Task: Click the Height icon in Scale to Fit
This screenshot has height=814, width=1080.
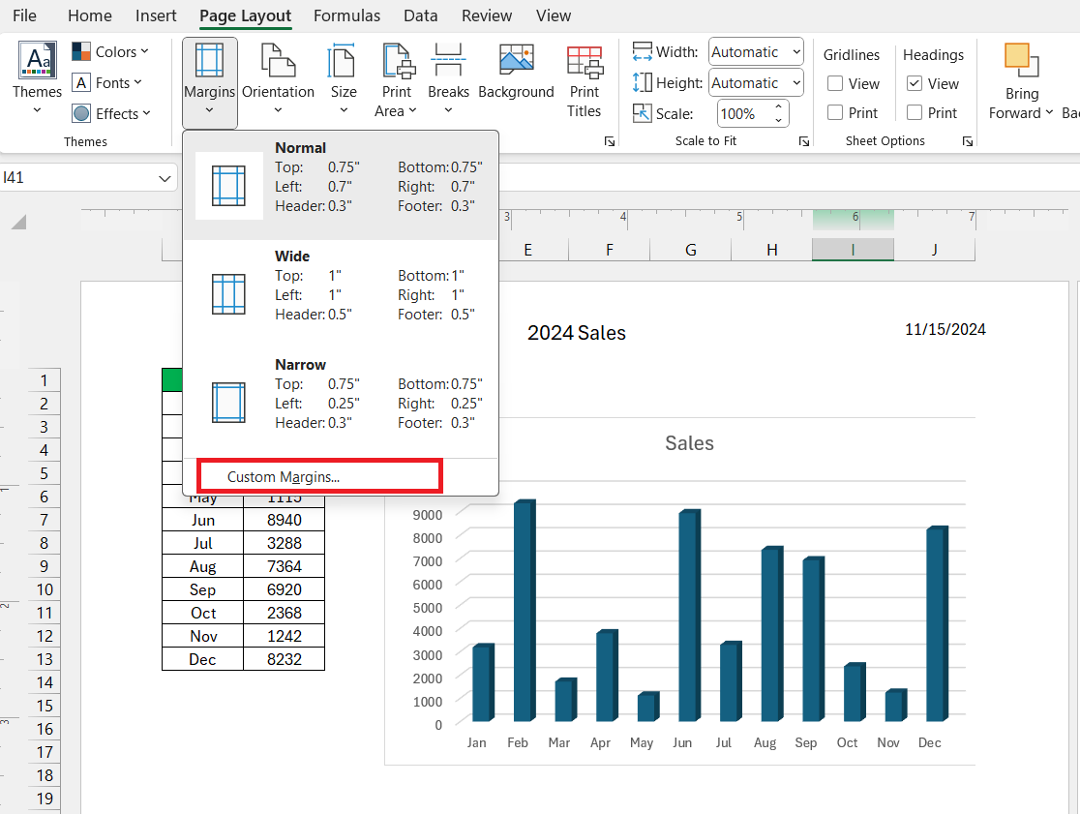Action: click(642, 82)
